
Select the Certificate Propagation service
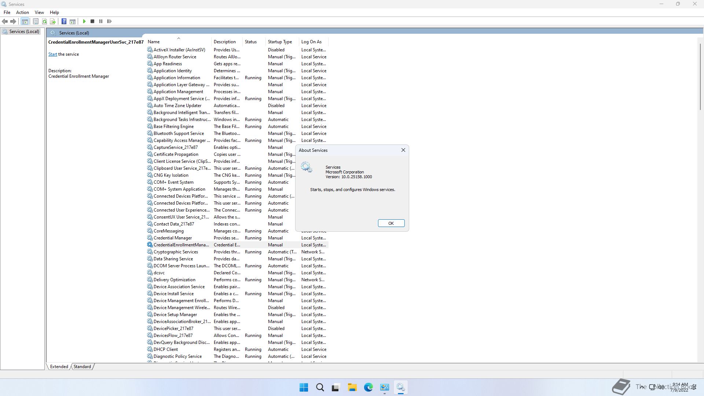pos(221,154)
